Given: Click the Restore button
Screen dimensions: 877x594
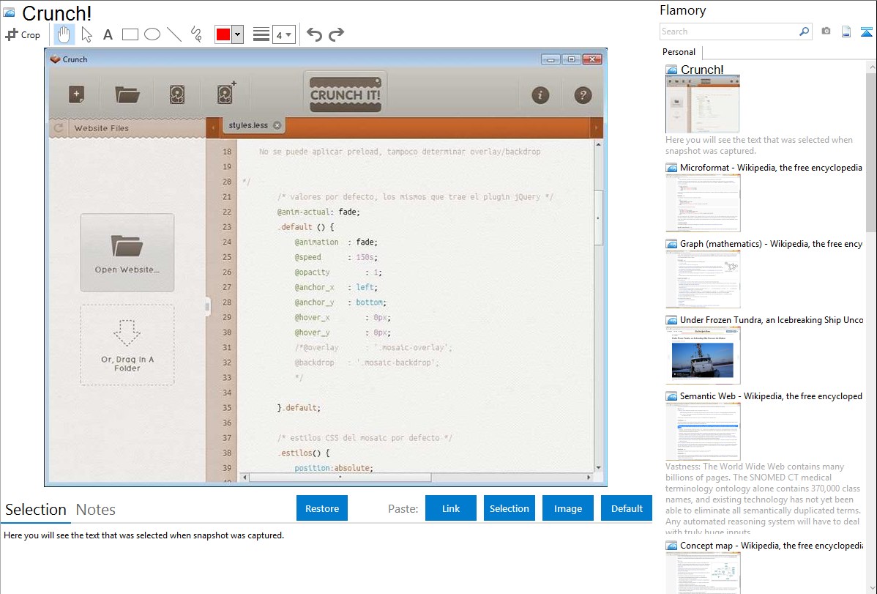Looking at the screenshot, I should pyautogui.click(x=322, y=508).
